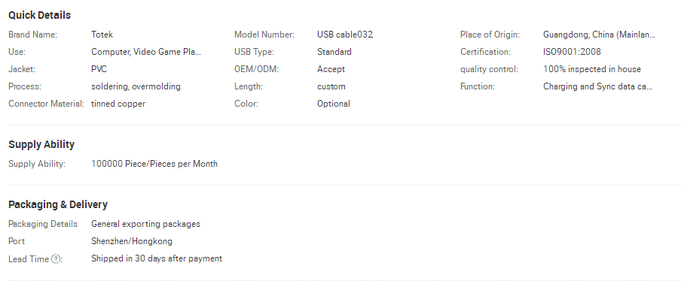Click the Supply Ability section heading

point(41,144)
